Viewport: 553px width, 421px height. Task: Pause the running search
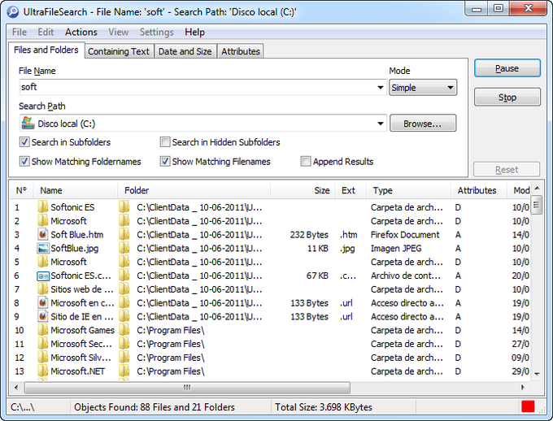(507, 68)
